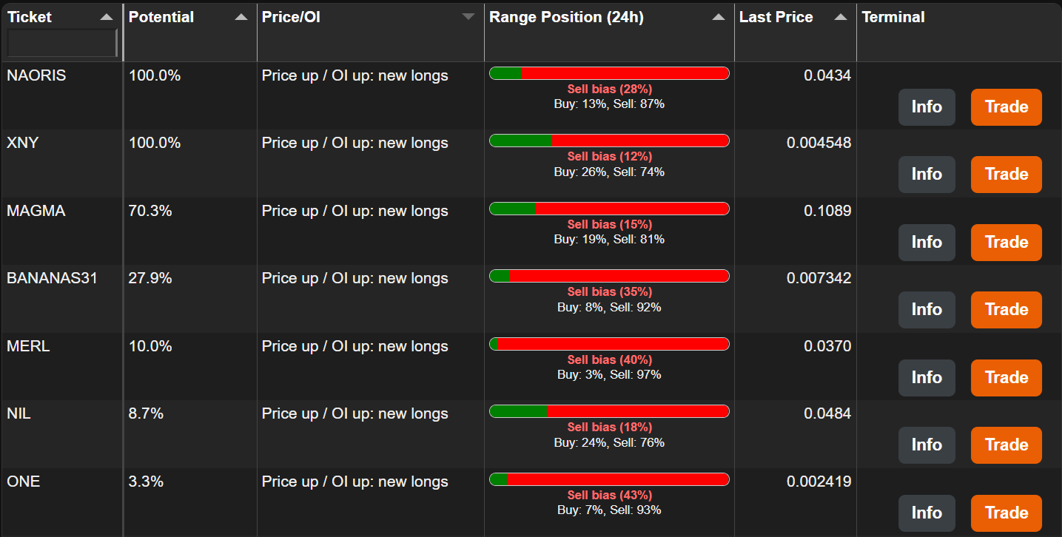Sort by Ticket column arrow
Screen dimensions: 1062x537
click(x=107, y=17)
